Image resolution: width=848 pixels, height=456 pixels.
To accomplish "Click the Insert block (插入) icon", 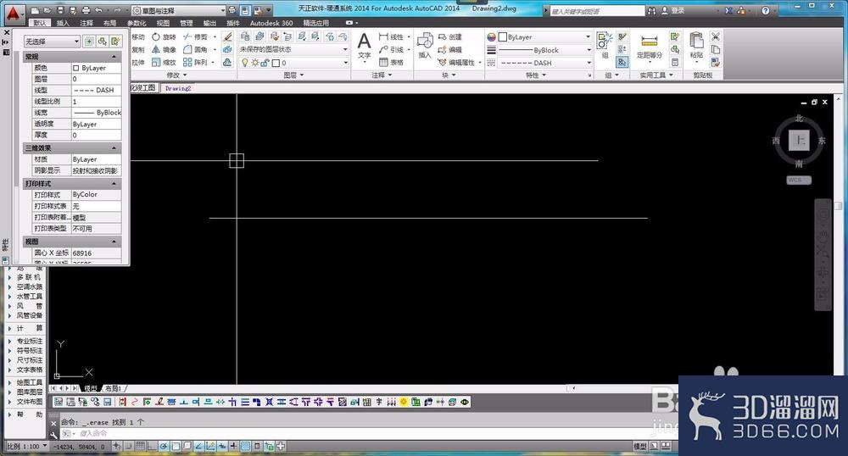I will 425,46.
